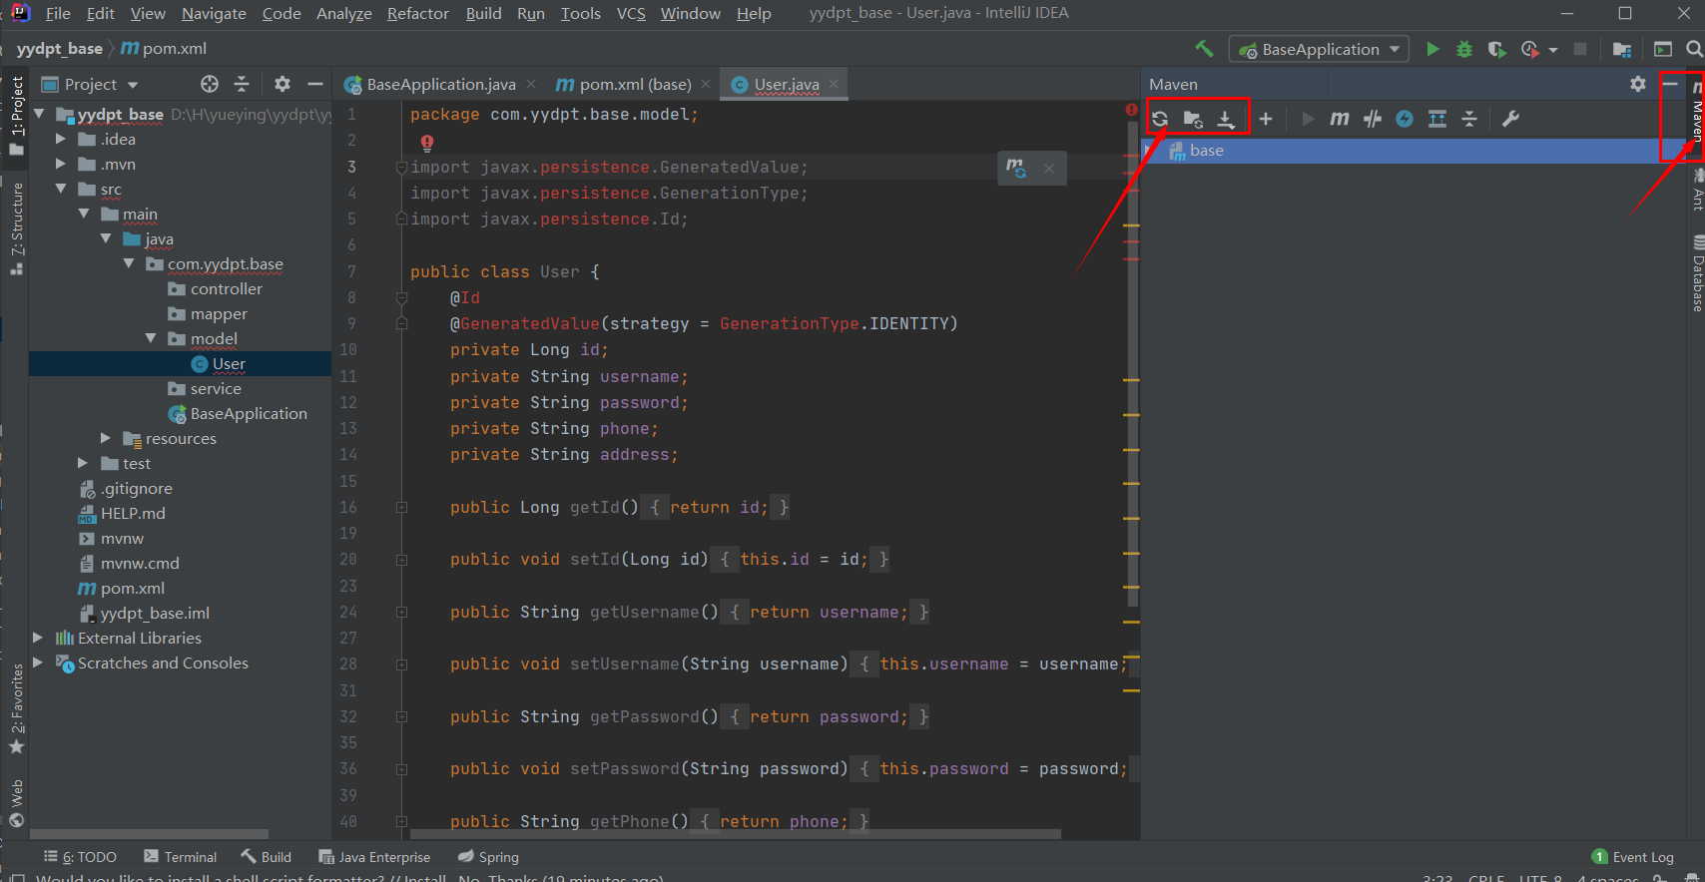Collapse the model package

pos(151,338)
